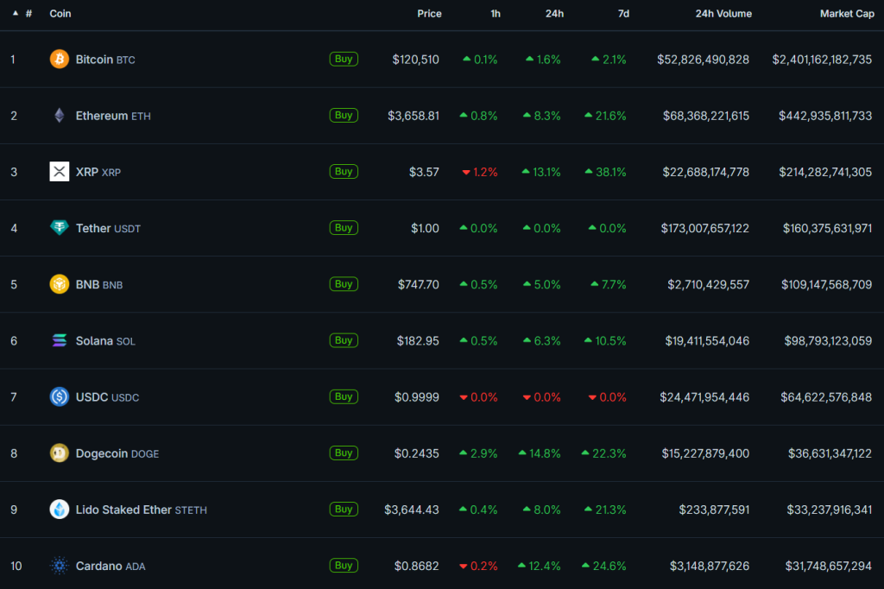Click the BNB gold logo
The image size is (884, 589).
(59, 284)
